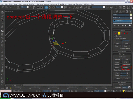Toggle the By Angle checkbox

115,40
